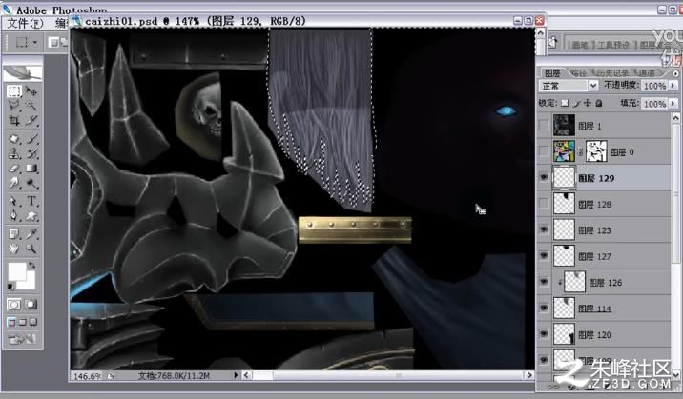The image size is (683, 399).
Task: Select the Healing Brush tool
Action: click(14, 139)
